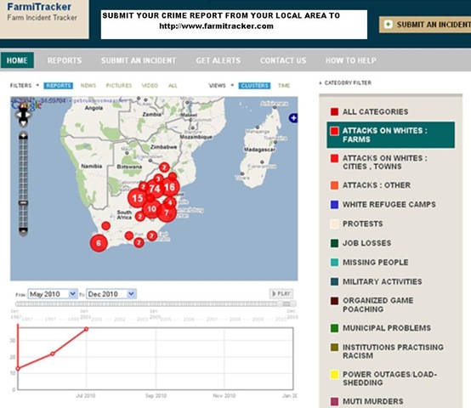The height and width of the screenshot is (408, 471).
Task: Click the unnumbered marker in western South Africa
Action: (x=105, y=226)
